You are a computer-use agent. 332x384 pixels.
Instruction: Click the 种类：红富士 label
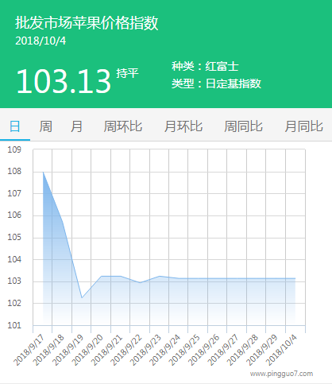(x=205, y=66)
